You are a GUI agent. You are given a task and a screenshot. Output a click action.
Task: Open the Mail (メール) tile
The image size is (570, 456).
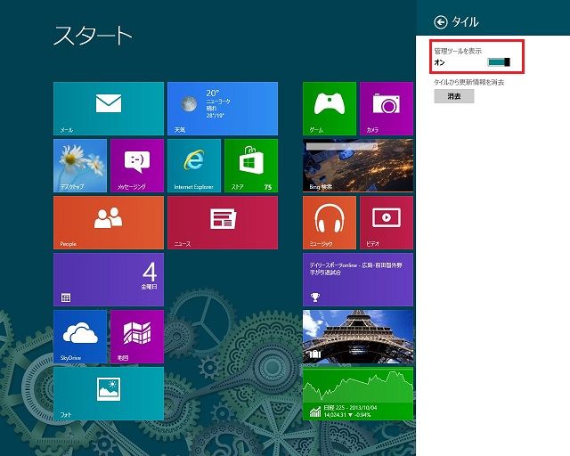109,109
